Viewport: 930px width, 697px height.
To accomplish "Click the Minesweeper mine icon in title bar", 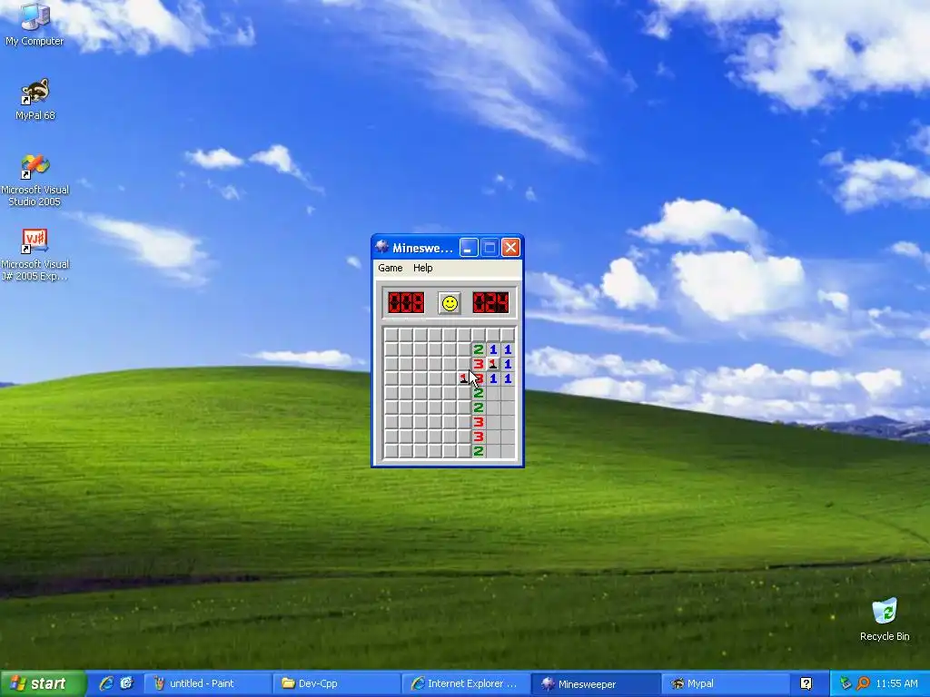I will coord(382,247).
